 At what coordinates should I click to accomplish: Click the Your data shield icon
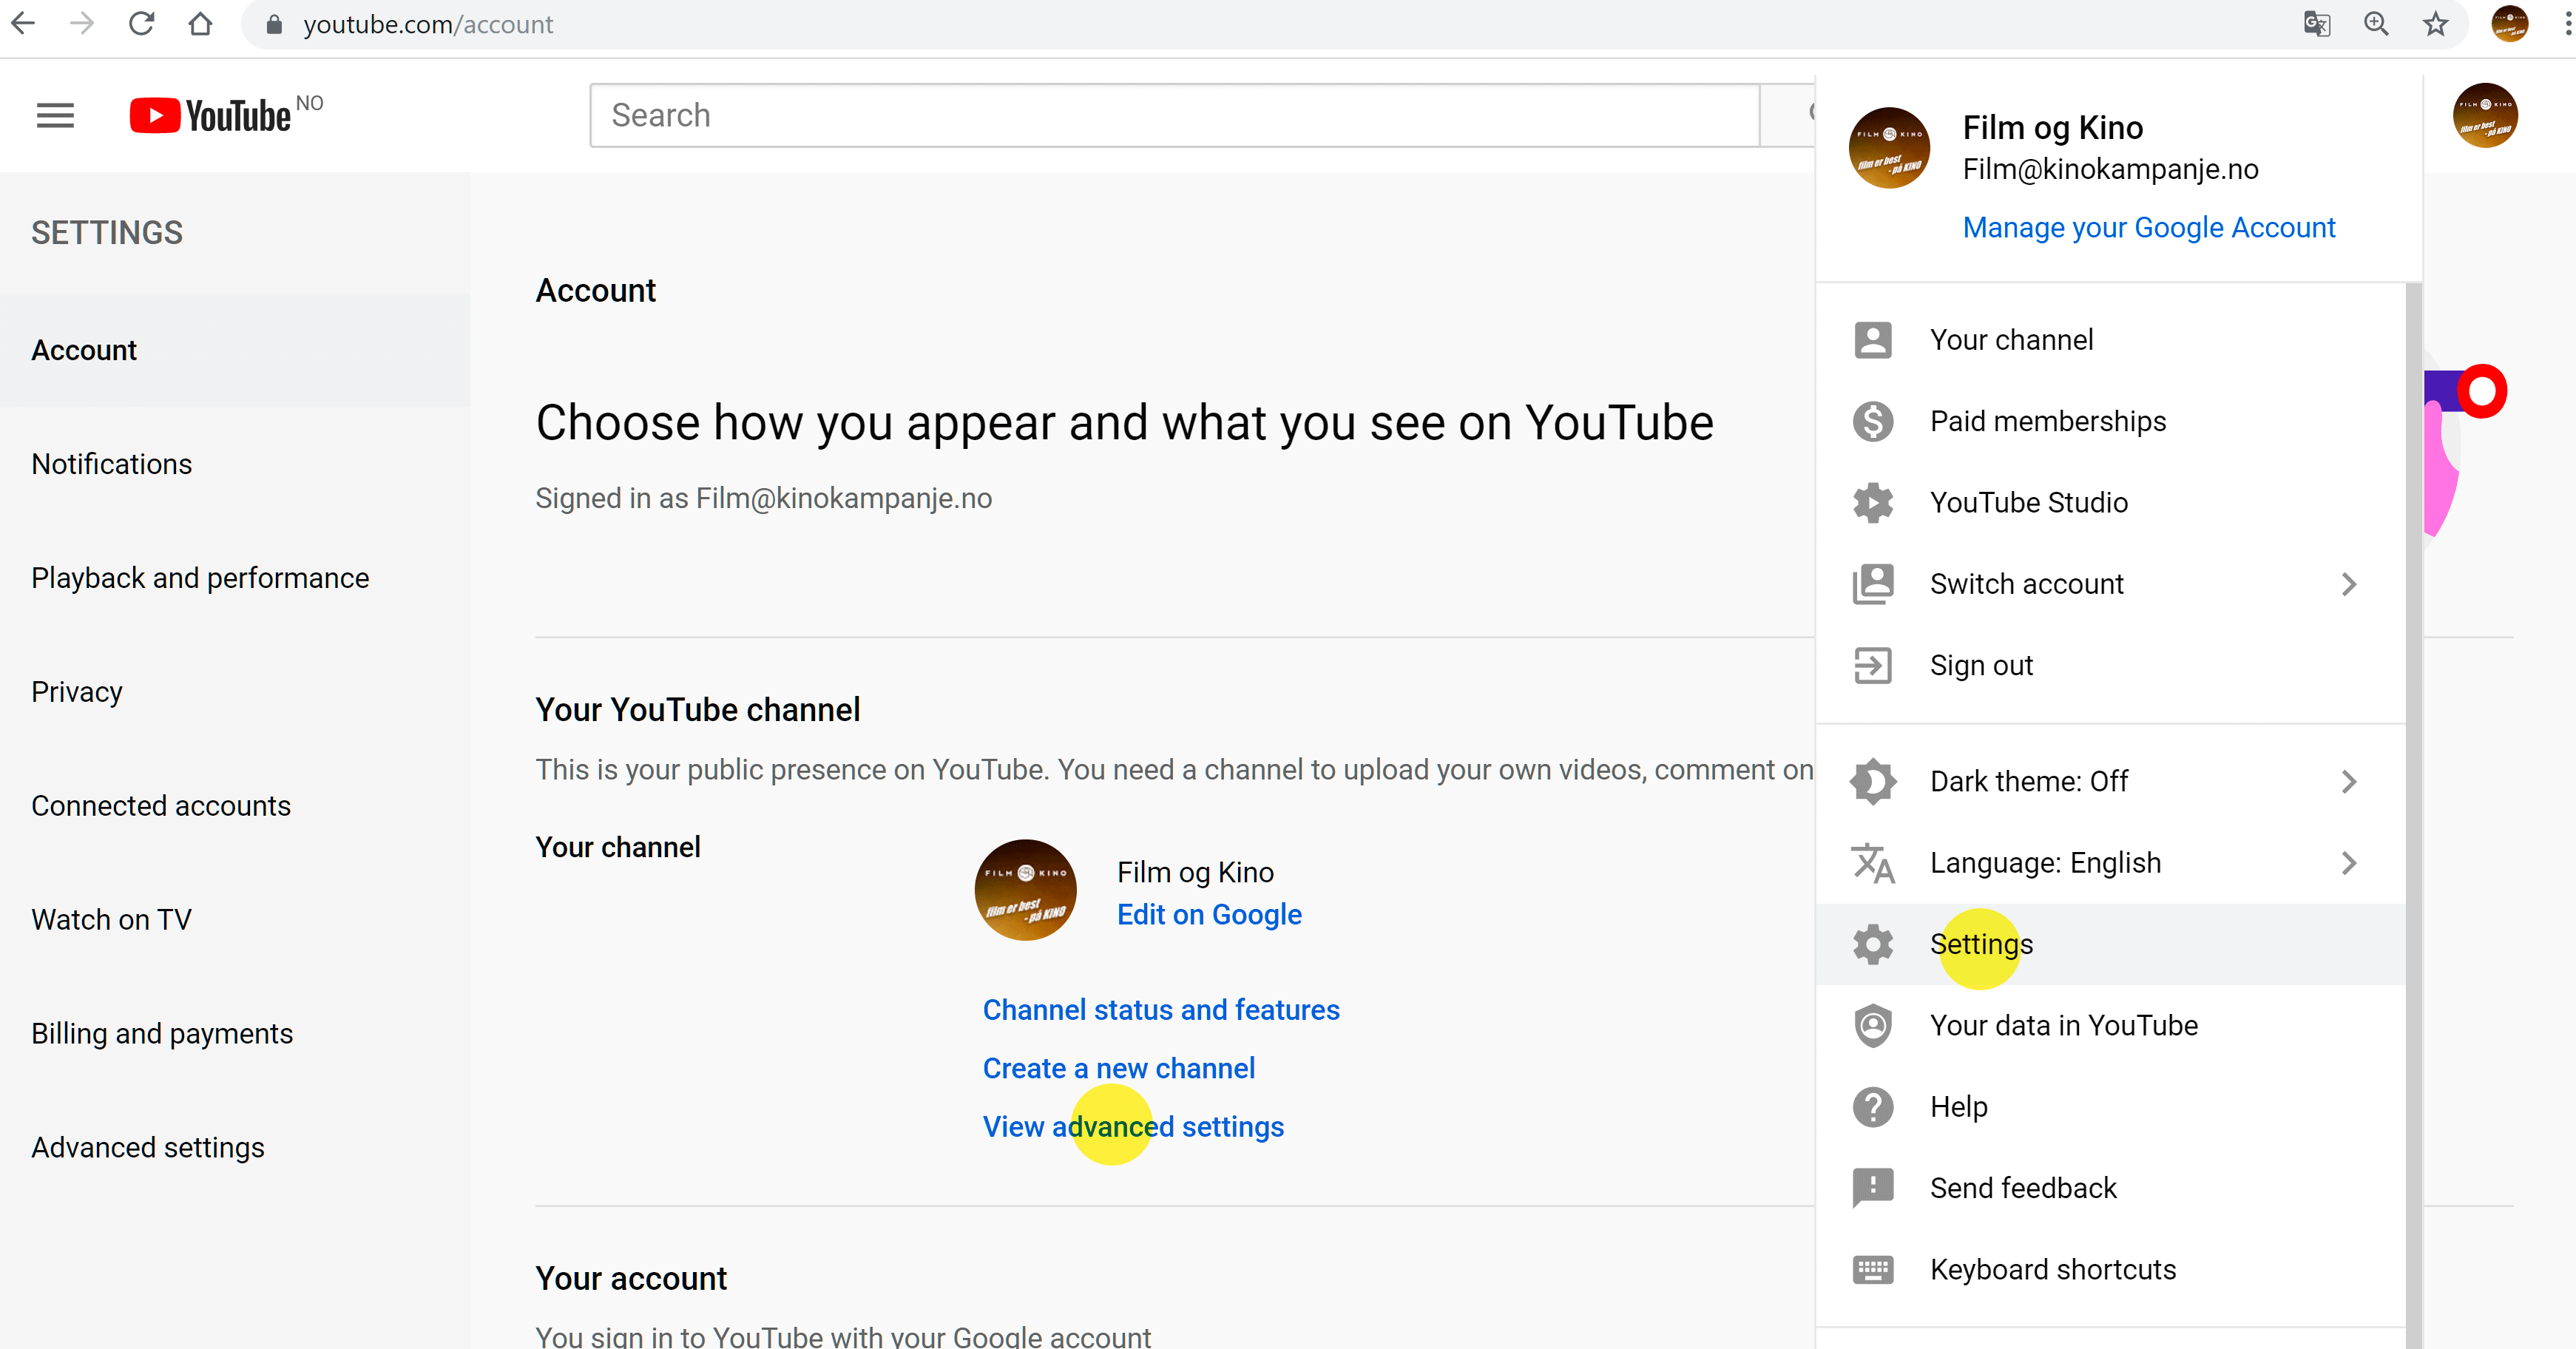pyautogui.click(x=1872, y=1026)
